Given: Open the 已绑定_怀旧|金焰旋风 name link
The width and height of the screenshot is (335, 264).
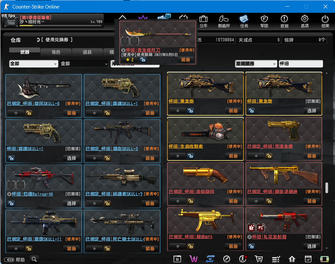Looking at the screenshot, I should tap(192, 192).
